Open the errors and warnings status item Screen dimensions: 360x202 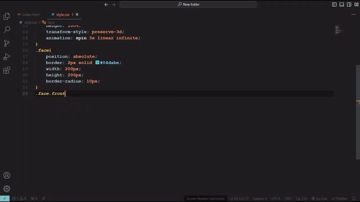point(19,199)
